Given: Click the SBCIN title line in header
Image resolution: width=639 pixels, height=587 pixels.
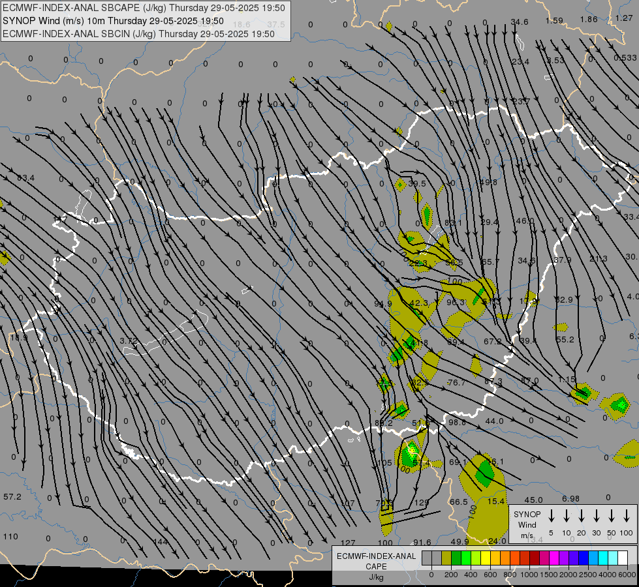Looking at the screenshot, I should 138,34.
